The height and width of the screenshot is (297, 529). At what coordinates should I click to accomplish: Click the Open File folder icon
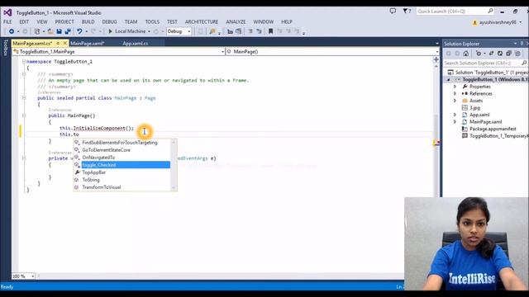coord(50,31)
